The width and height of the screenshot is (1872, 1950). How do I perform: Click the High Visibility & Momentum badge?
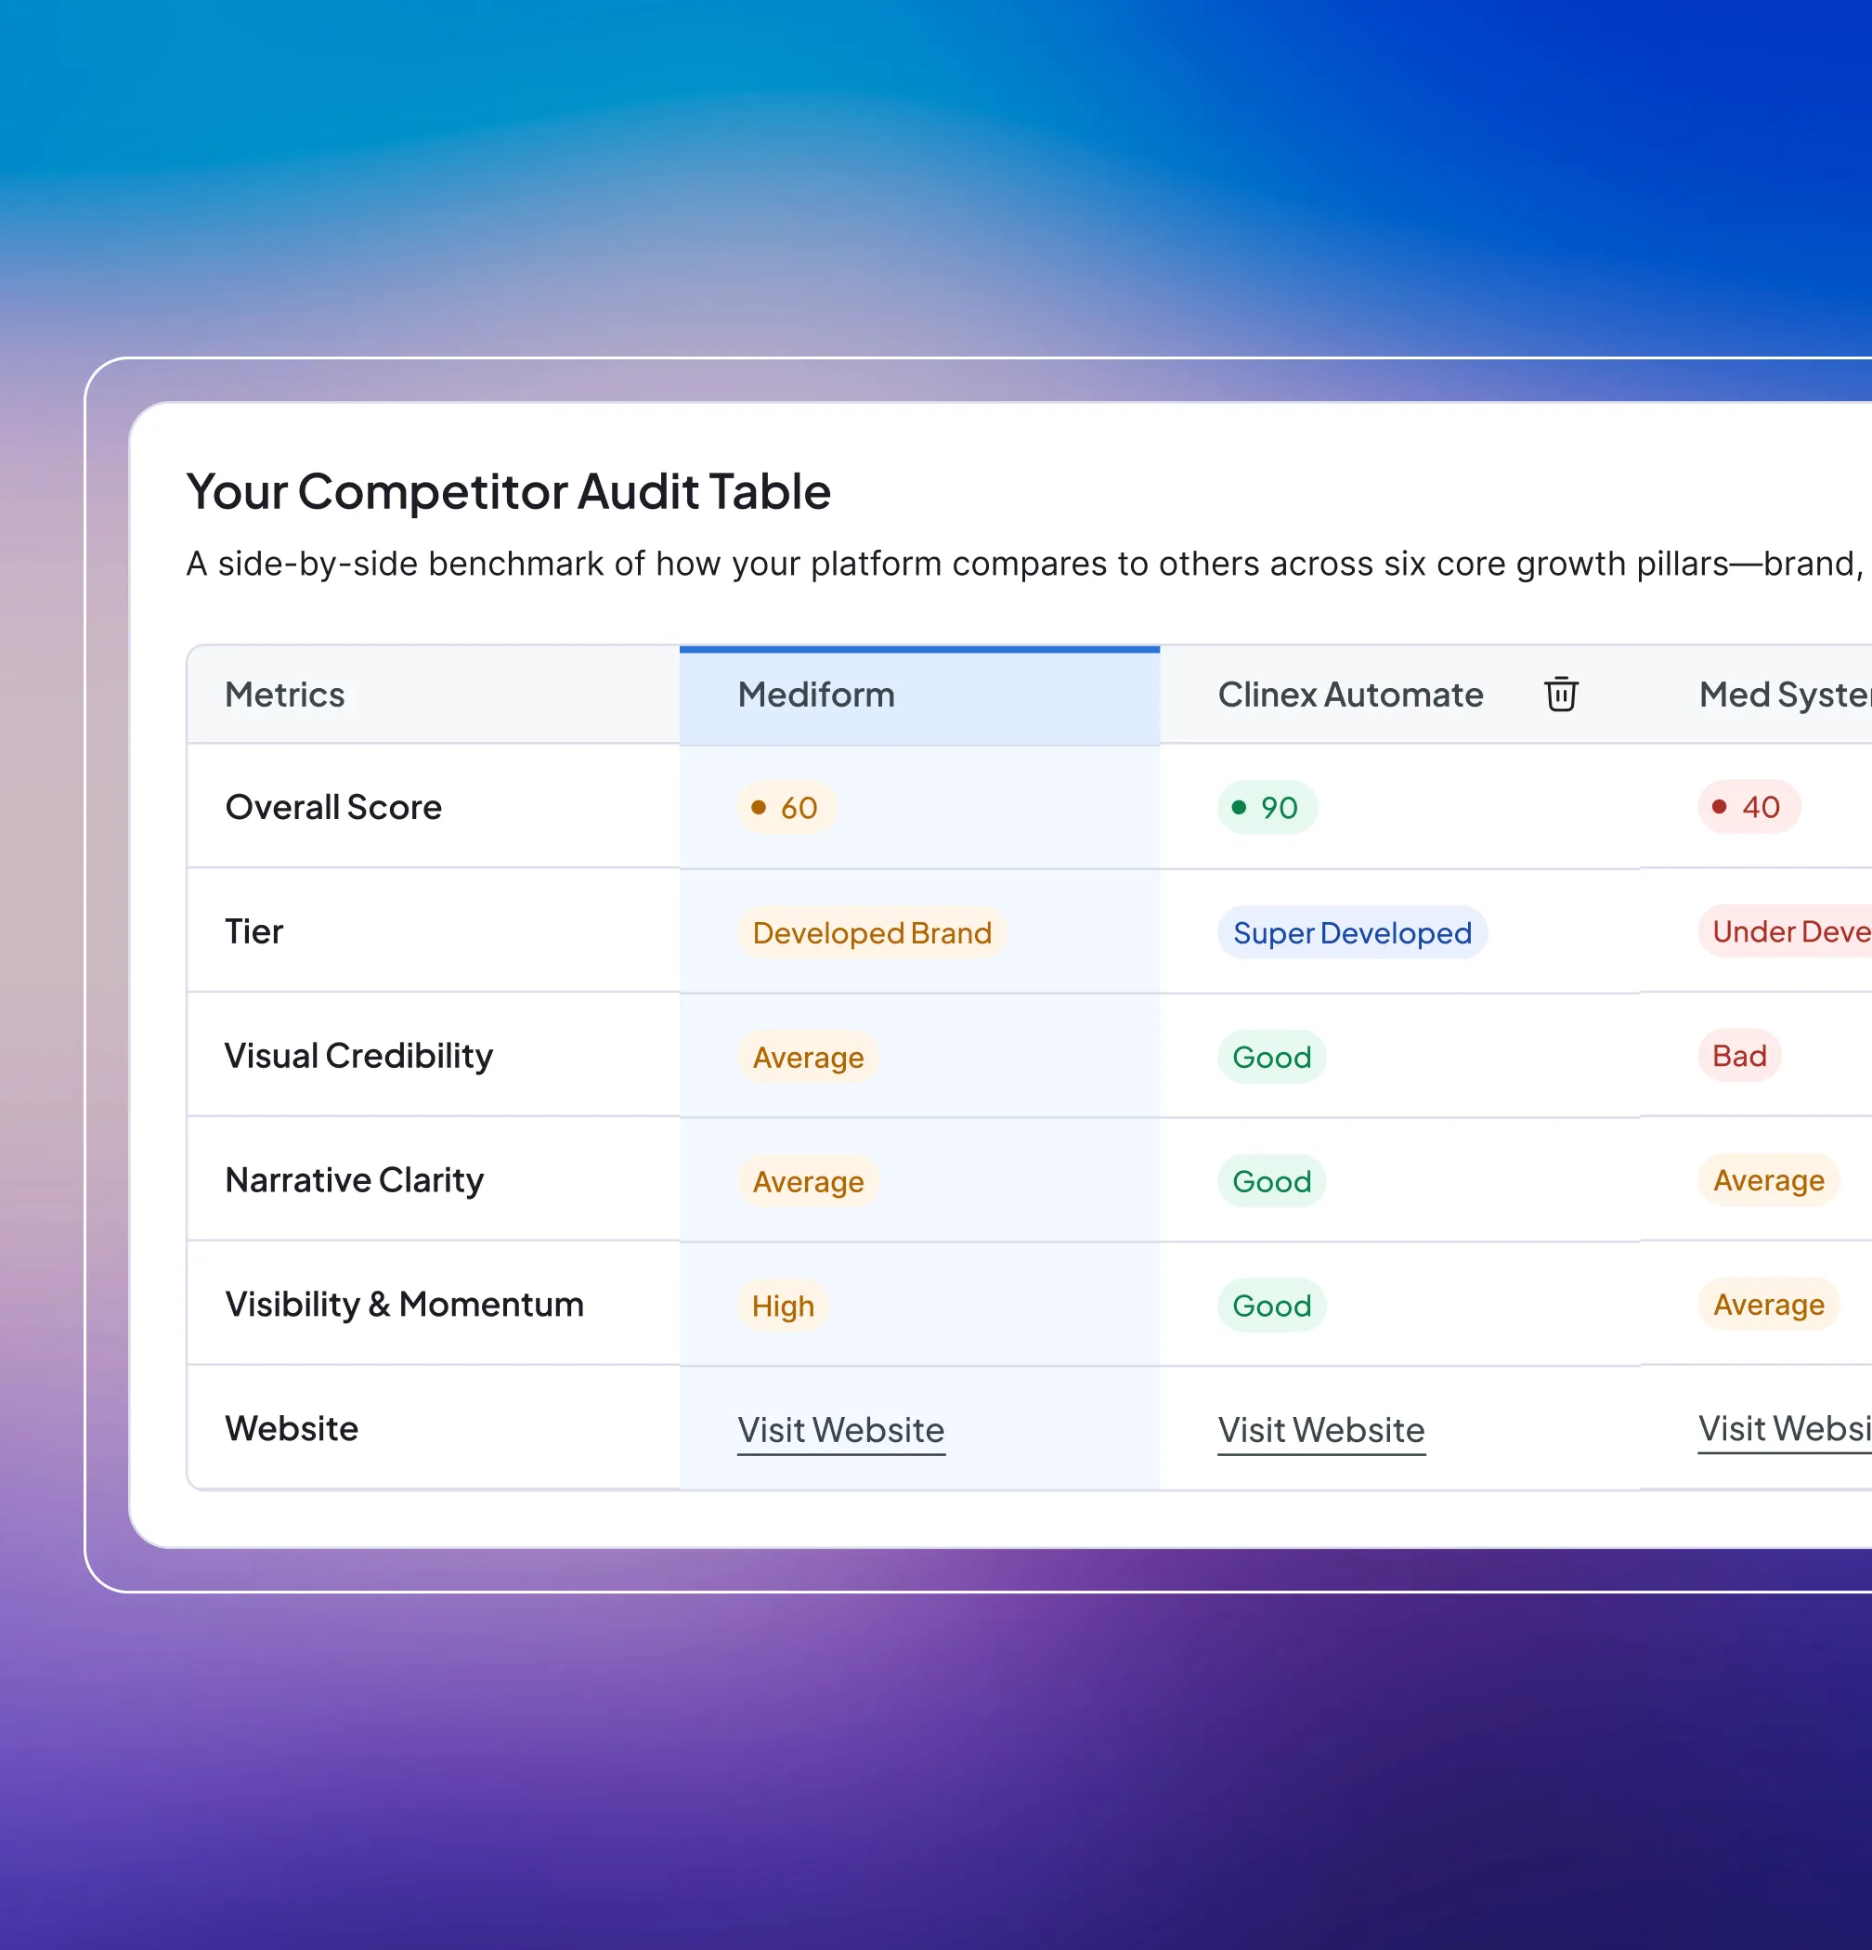(783, 1306)
